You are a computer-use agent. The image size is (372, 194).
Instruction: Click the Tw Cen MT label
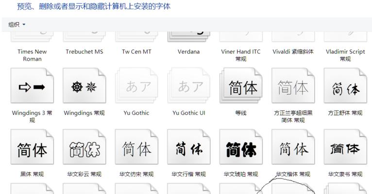point(136,51)
